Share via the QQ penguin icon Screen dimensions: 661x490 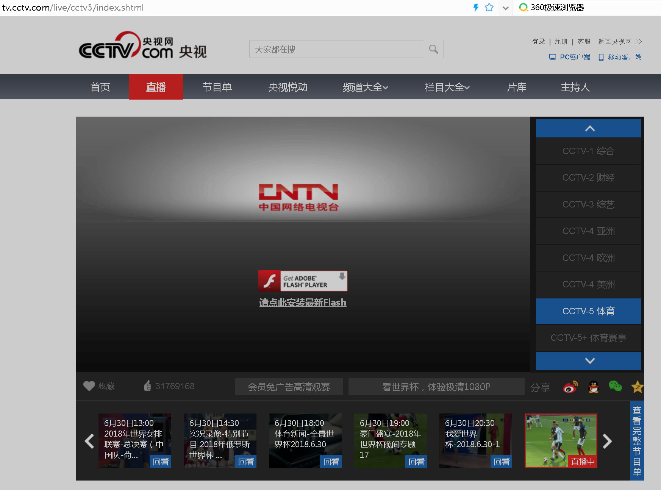[593, 387]
